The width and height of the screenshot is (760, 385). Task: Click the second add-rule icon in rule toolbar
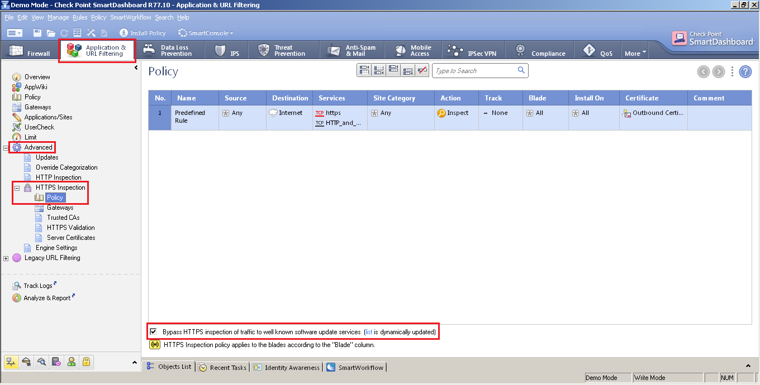point(379,71)
